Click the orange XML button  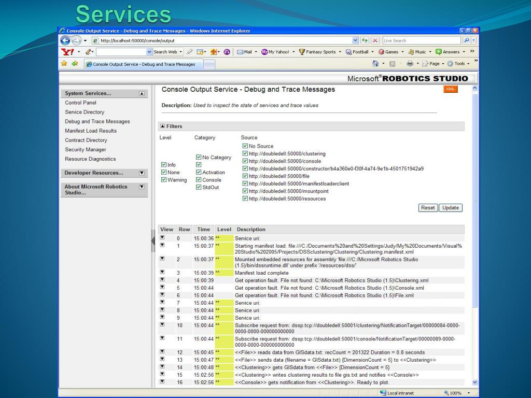point(451,89)
